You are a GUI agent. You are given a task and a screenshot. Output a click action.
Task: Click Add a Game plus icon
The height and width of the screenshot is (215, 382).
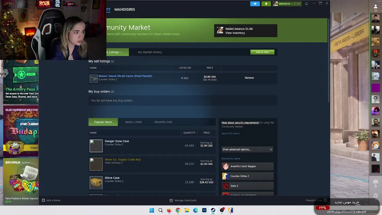pyautogui.click(x=43, y=200)
